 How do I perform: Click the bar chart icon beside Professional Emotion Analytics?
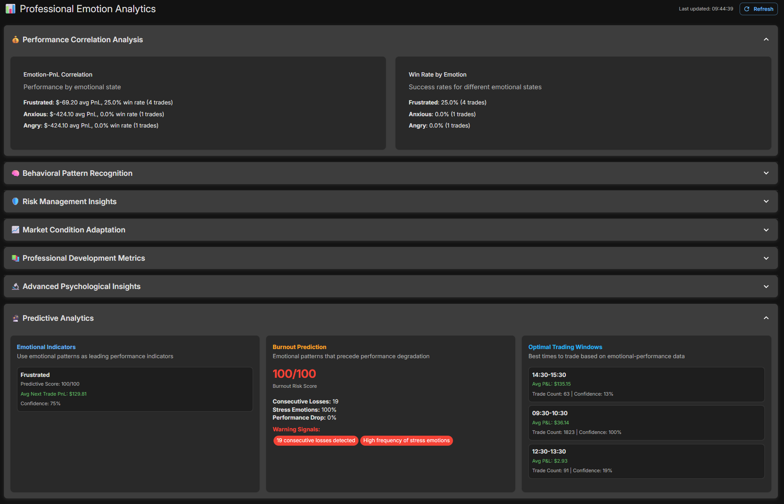click(x=10, y=9)
